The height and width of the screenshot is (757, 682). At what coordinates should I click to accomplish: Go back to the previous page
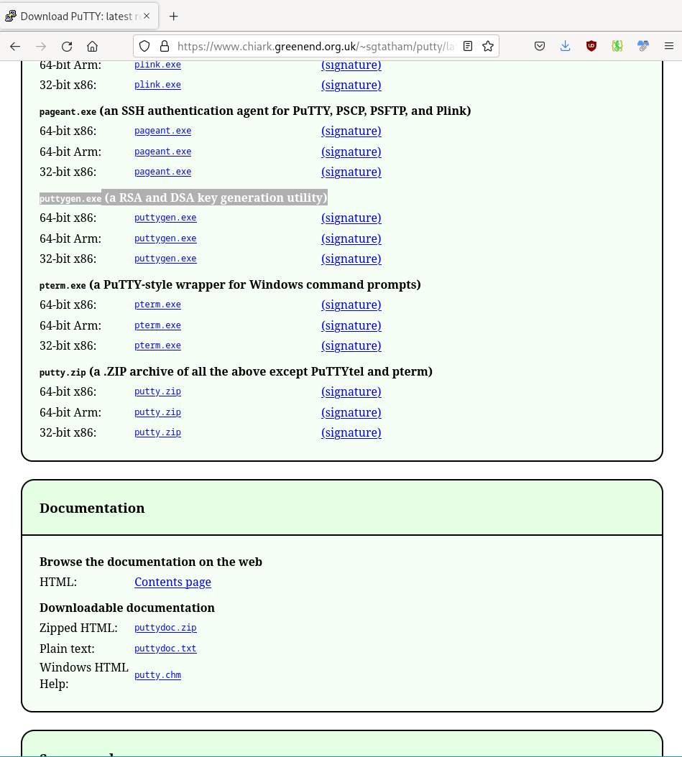(15, 47)
